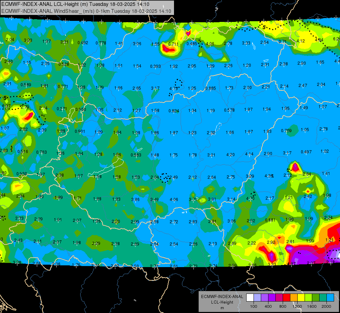Image resolution: width=340 pixels, height=313 pixels.
Task: Click the grid value 0.589
Action: (26, 85)
